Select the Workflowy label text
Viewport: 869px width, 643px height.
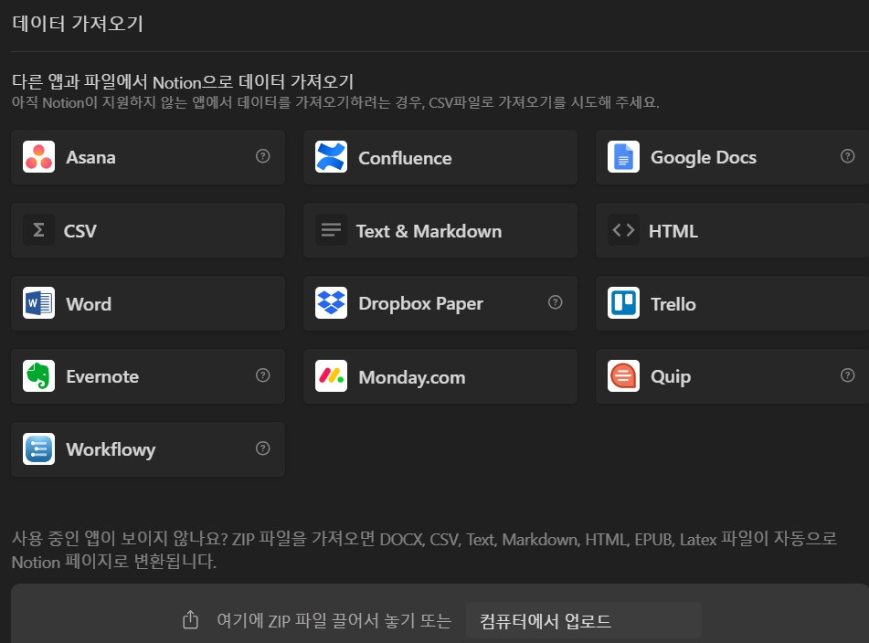tap(111, 450)
